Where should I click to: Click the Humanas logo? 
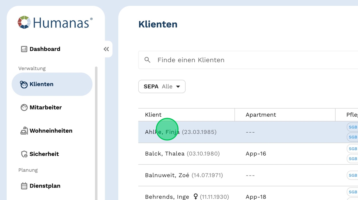click(x=55, y=23)
